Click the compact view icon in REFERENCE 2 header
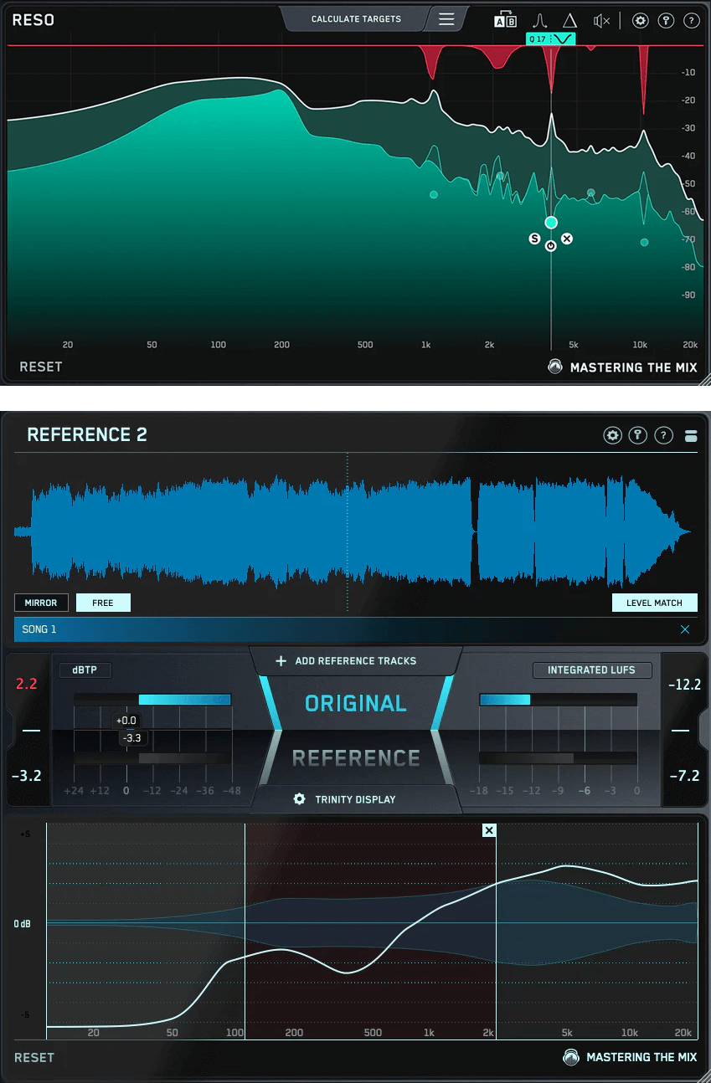 click(x=691, y=435)
